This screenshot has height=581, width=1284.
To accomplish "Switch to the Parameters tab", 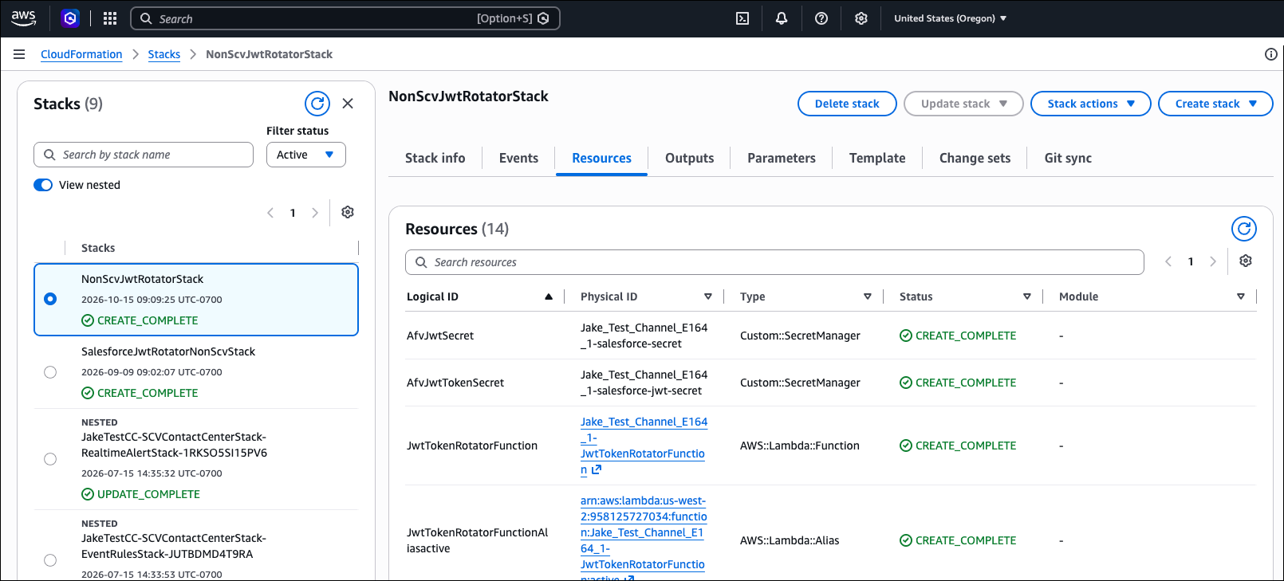I will pyautogui.click(x=782, y=158).
